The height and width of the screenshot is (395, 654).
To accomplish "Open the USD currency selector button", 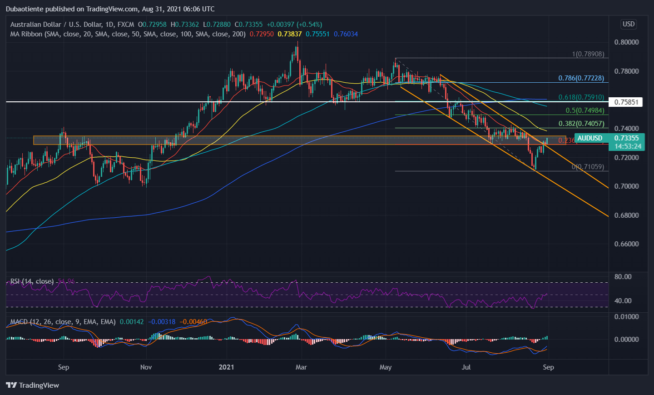I will point(629,24).
